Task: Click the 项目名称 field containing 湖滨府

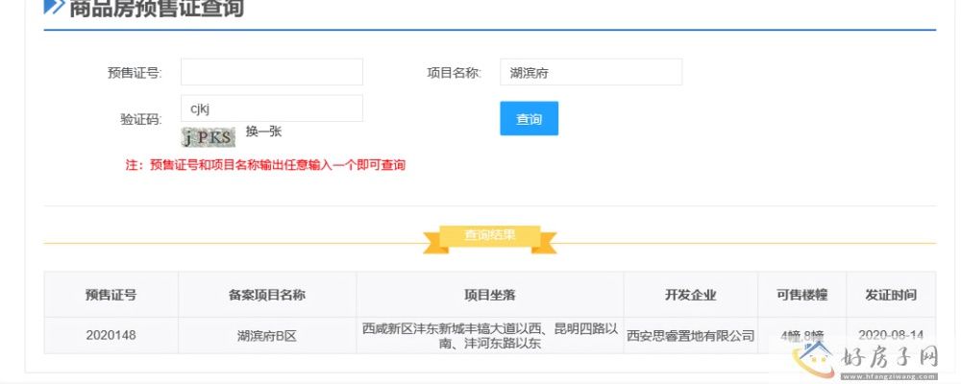Action: coord(590,72)
